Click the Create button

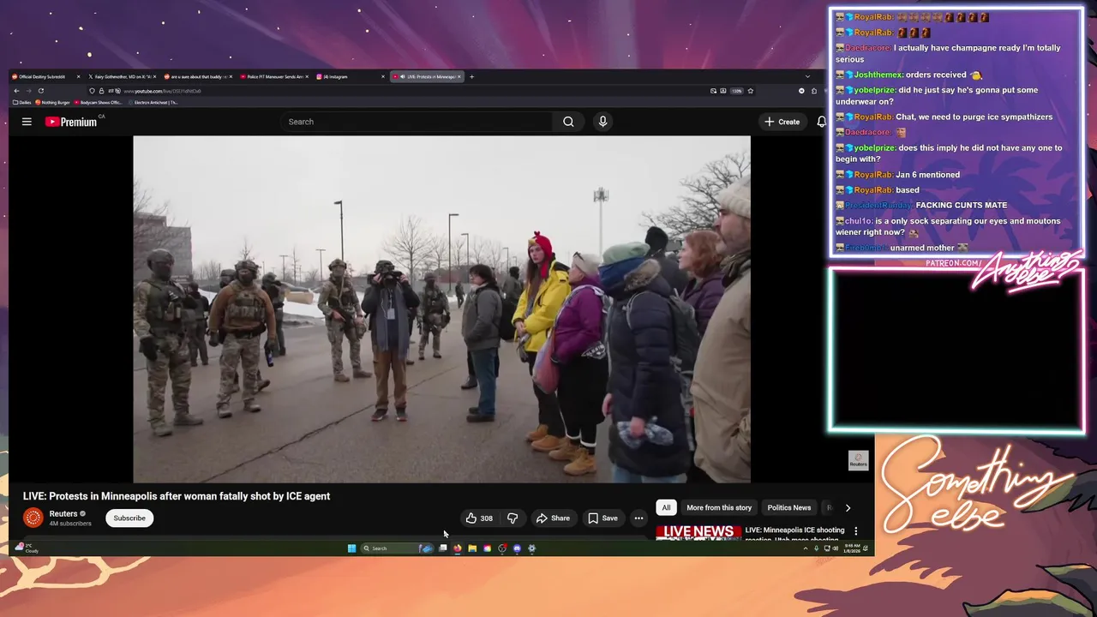pos(782,122)
